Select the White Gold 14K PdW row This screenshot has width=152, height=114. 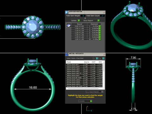[x=84, y=86]
